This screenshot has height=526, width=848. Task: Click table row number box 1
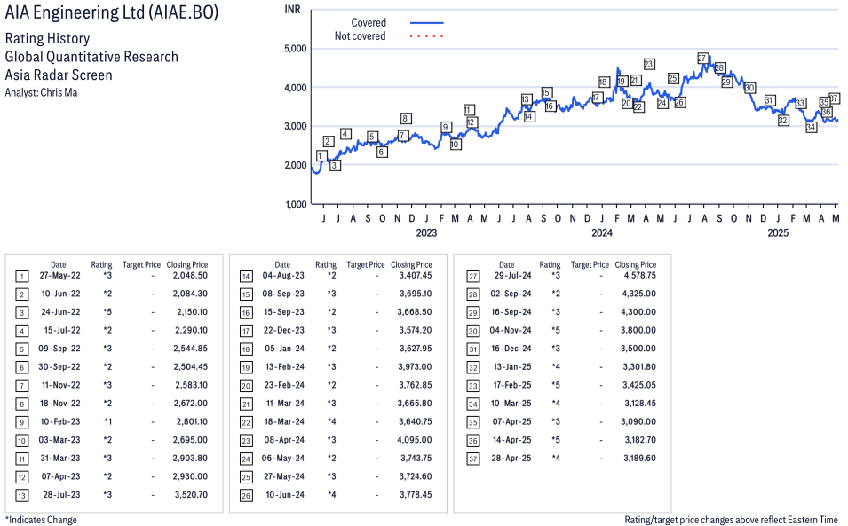tap(21, 277)
